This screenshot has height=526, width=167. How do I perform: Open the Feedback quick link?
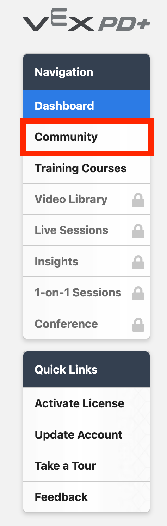coord(87,497)
